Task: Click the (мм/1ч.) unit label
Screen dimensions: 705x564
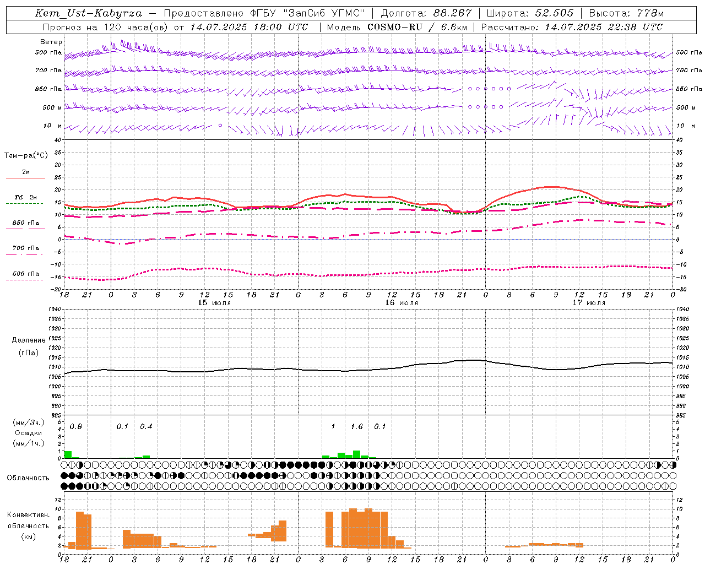Action: point(29,443)
